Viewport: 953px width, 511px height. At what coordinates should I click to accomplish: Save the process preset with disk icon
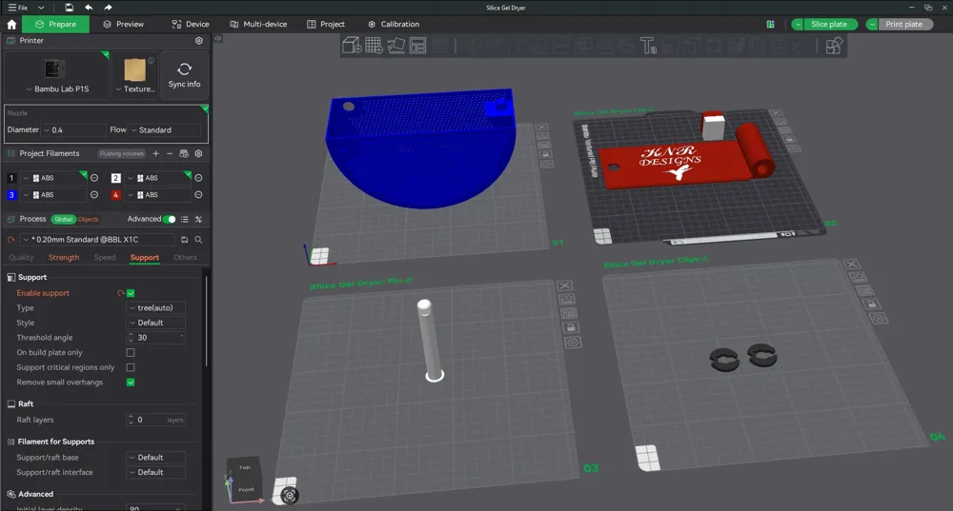pyautogui.click(x=184, y=240)
